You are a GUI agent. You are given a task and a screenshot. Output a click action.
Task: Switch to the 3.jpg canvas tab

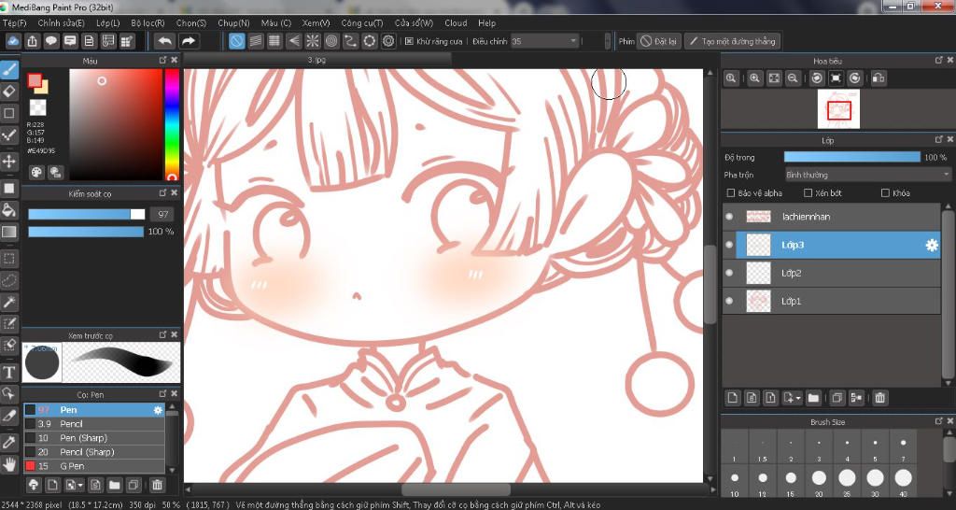pos(317,60)
